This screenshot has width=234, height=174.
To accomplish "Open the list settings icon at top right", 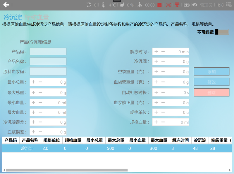I will [x=228, y=5].
